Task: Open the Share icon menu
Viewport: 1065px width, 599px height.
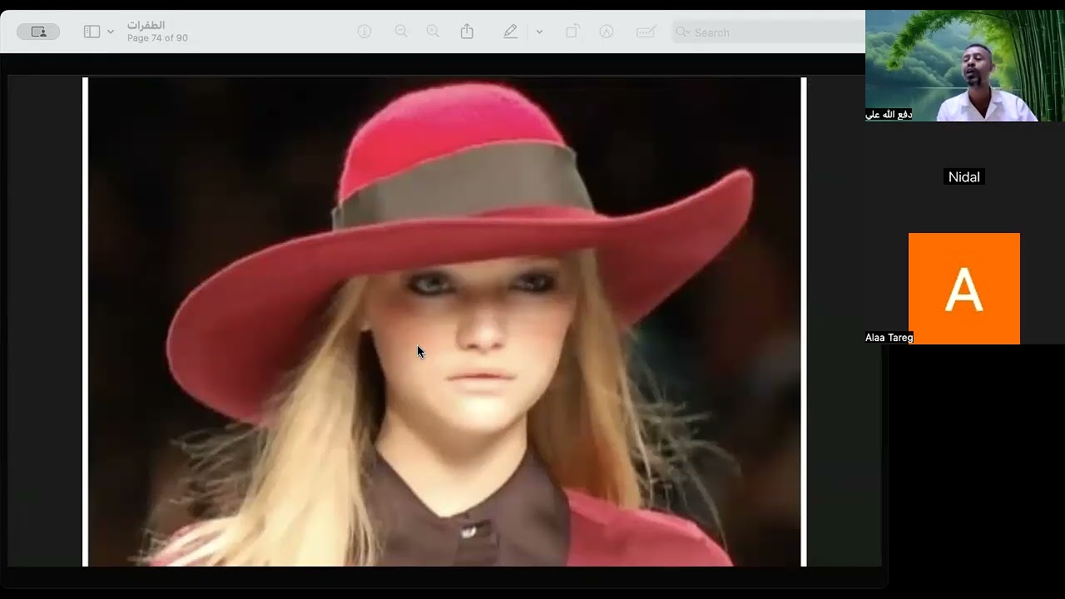Action: click(x=467, y=32)
